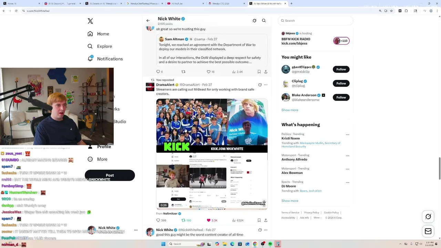
Task: Expand the footer More menu
Action: coord(318,218)
